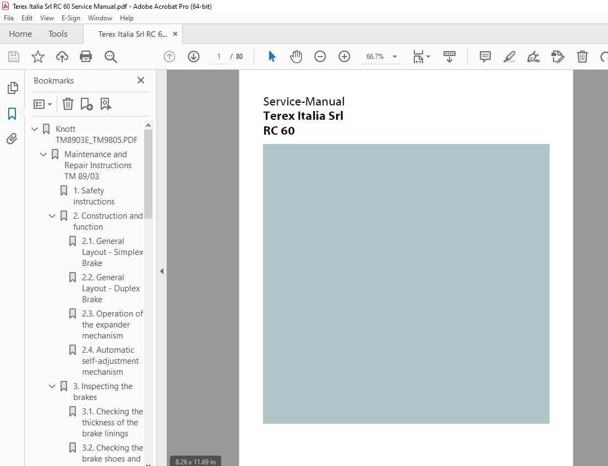Open the edit PDF stamp tool
The width and height of the screenshot is (608, 466).
[x=557, y=57]
